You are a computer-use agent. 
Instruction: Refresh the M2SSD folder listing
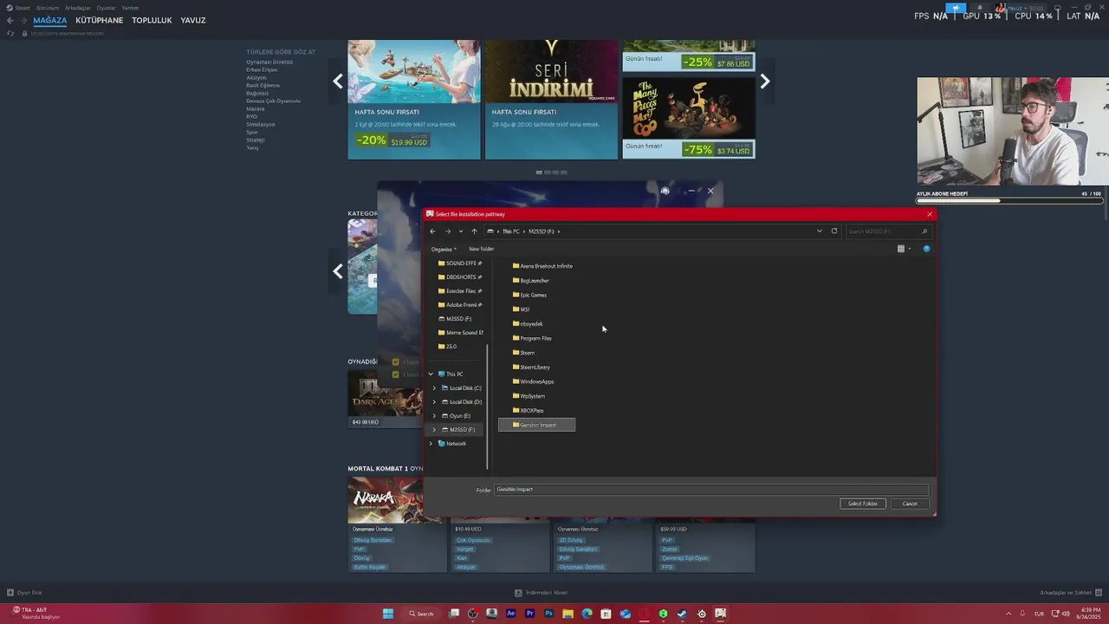[x=834, y=231]
